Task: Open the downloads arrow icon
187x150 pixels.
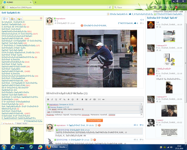Action: click(166, 7)
